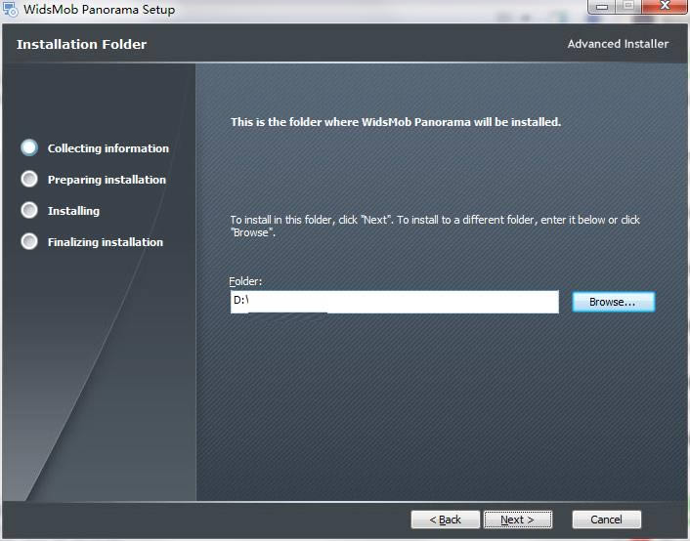This screenshot has width=690, height=541.
Task: Select the 'Preparing installation' step text
Action: pos(107,180)
